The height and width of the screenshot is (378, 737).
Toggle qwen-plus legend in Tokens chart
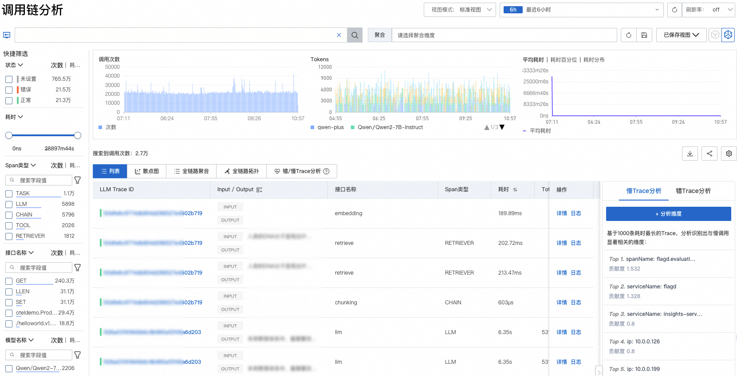(327, 127)
